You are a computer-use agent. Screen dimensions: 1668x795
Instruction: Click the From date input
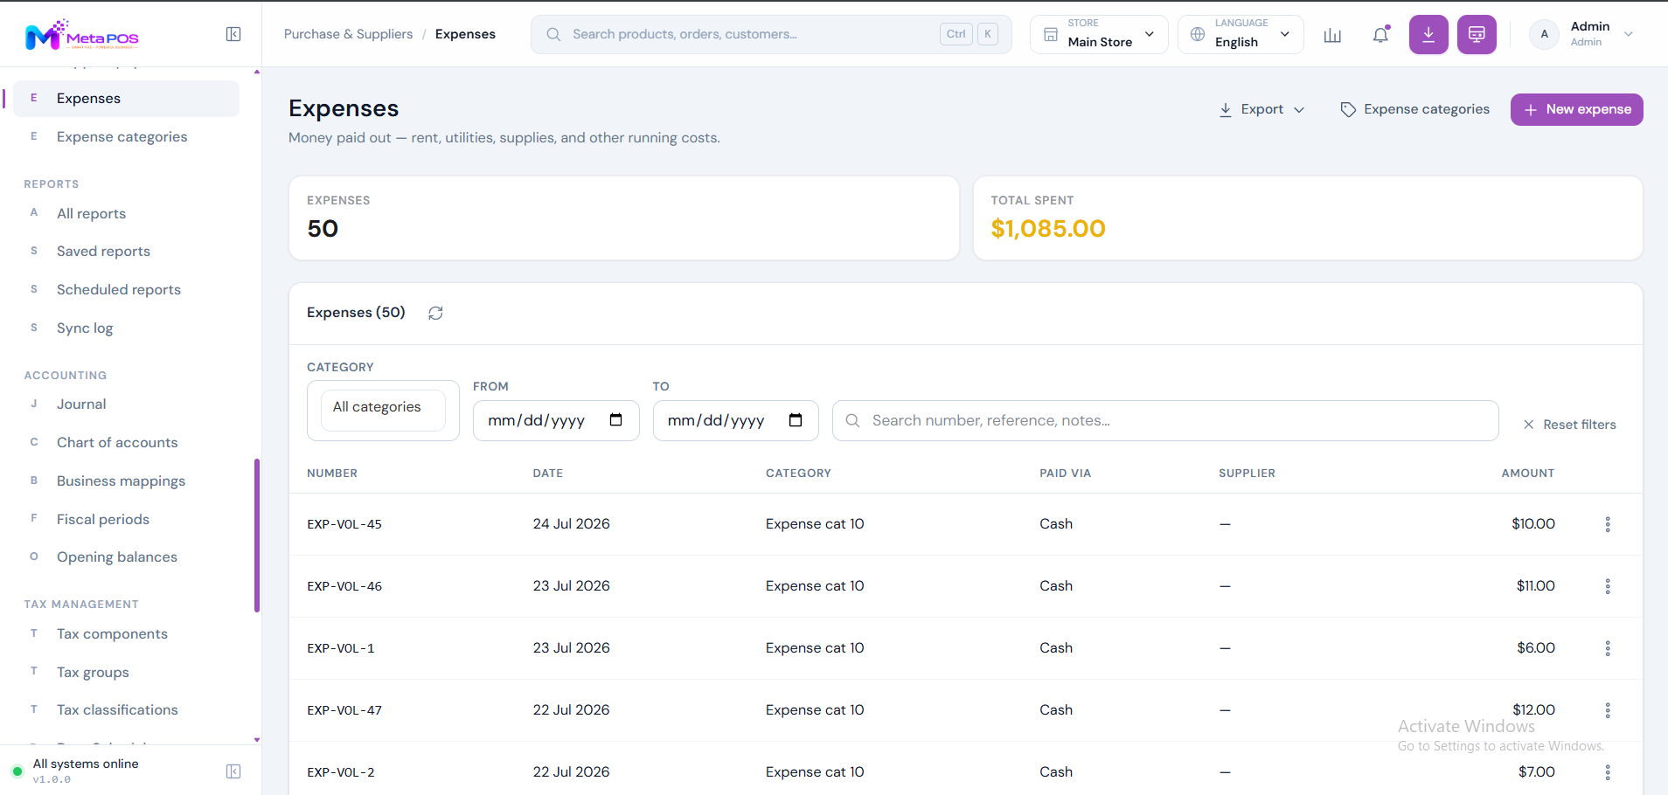(x=556, y=420)
